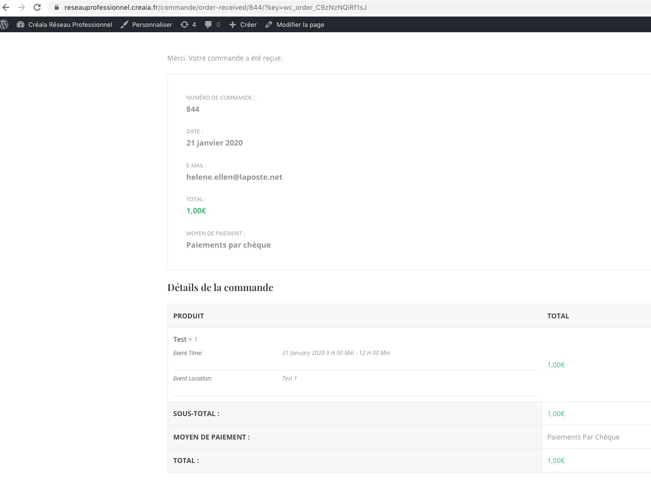
Task: Click the event time 31 January 2020
Action: coord(336,353)
